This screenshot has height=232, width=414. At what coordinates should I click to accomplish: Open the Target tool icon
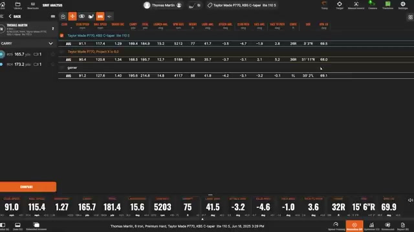[x=340, y=5]
